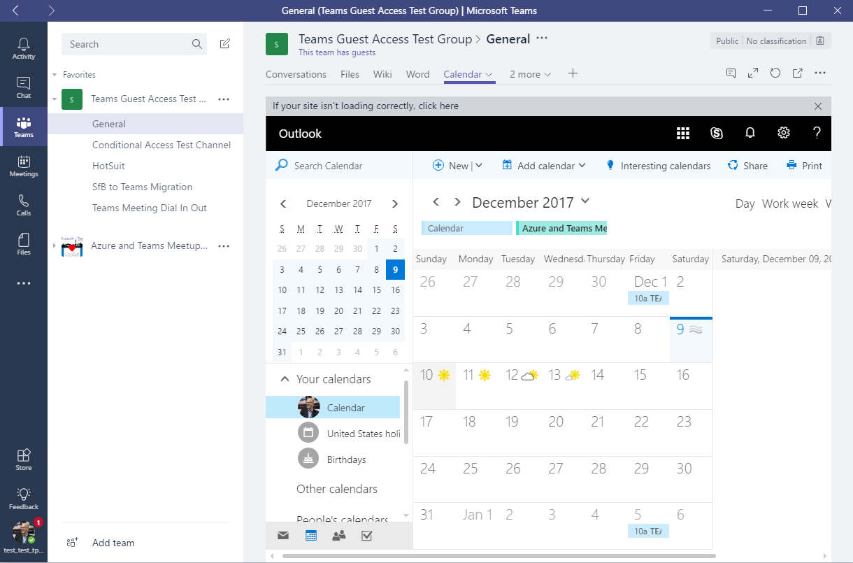Click the search magnifier icon
The image size is (853, 563).
coord(197,44)
